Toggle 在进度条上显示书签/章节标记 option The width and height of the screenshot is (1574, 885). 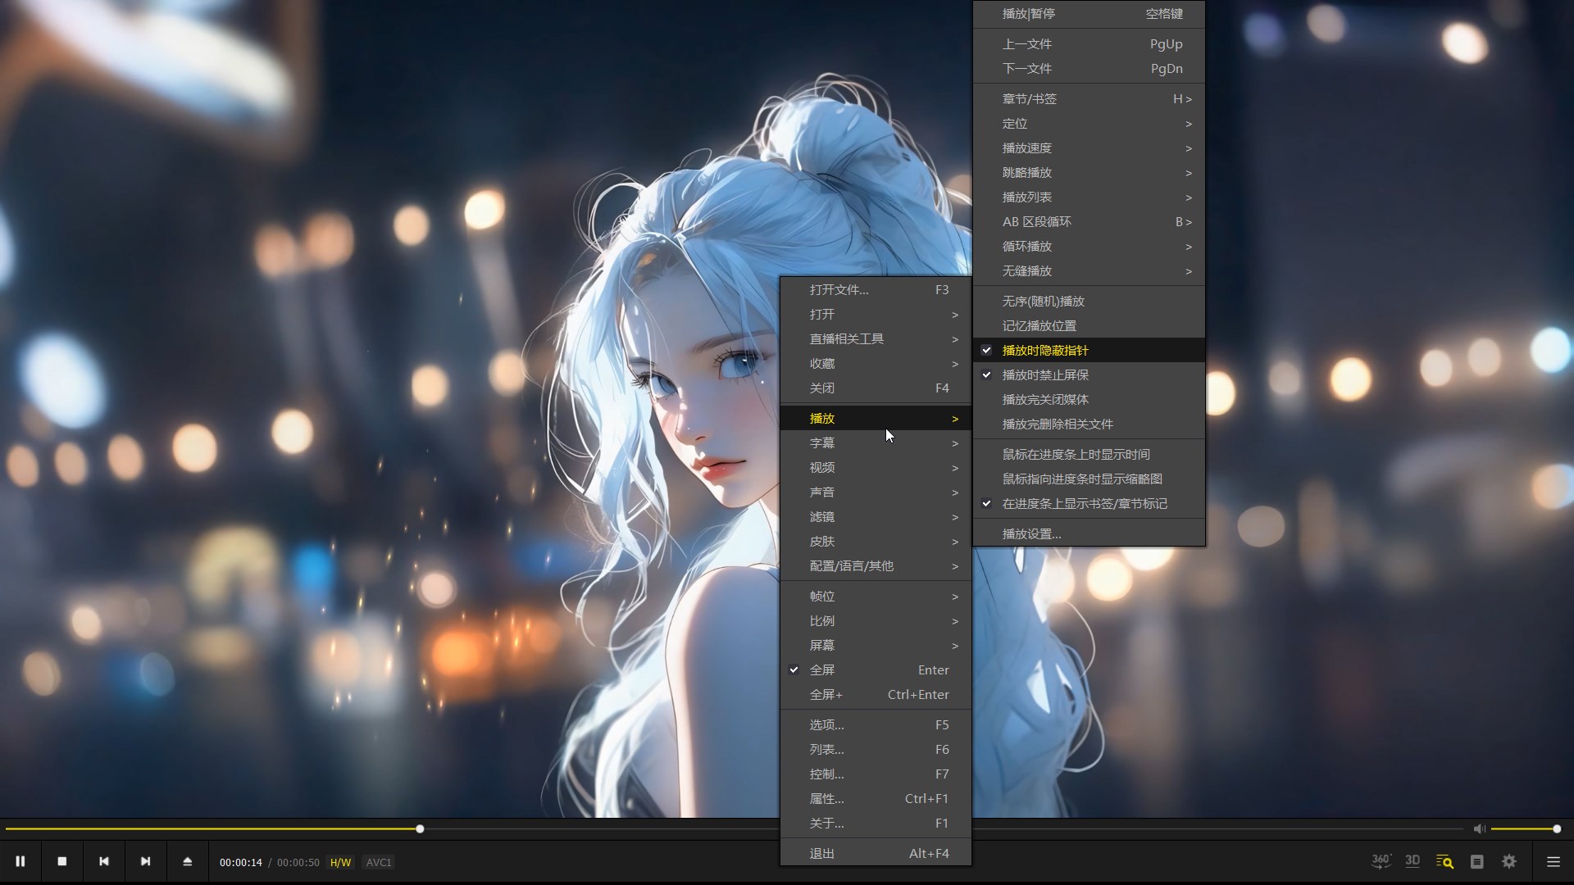1089,503
